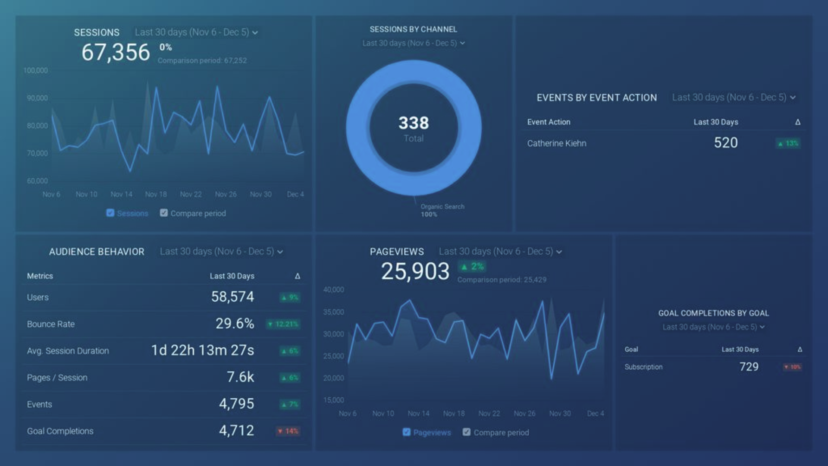
Task: Open Audience Behavior date range dropdown
Action: (x=221, y=252)
